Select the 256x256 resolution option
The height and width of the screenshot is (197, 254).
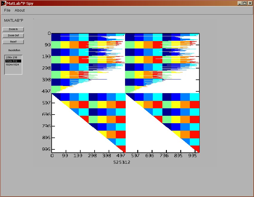pyautogui.click(x=11, y=57)
